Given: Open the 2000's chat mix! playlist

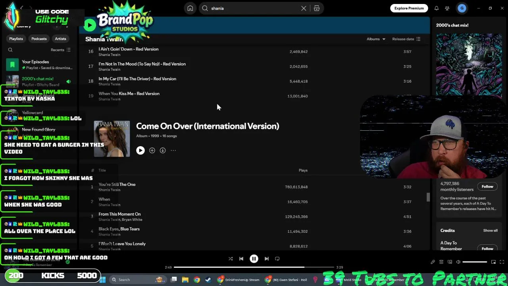Looking at the screenshot, I should (x=39, y=81).
